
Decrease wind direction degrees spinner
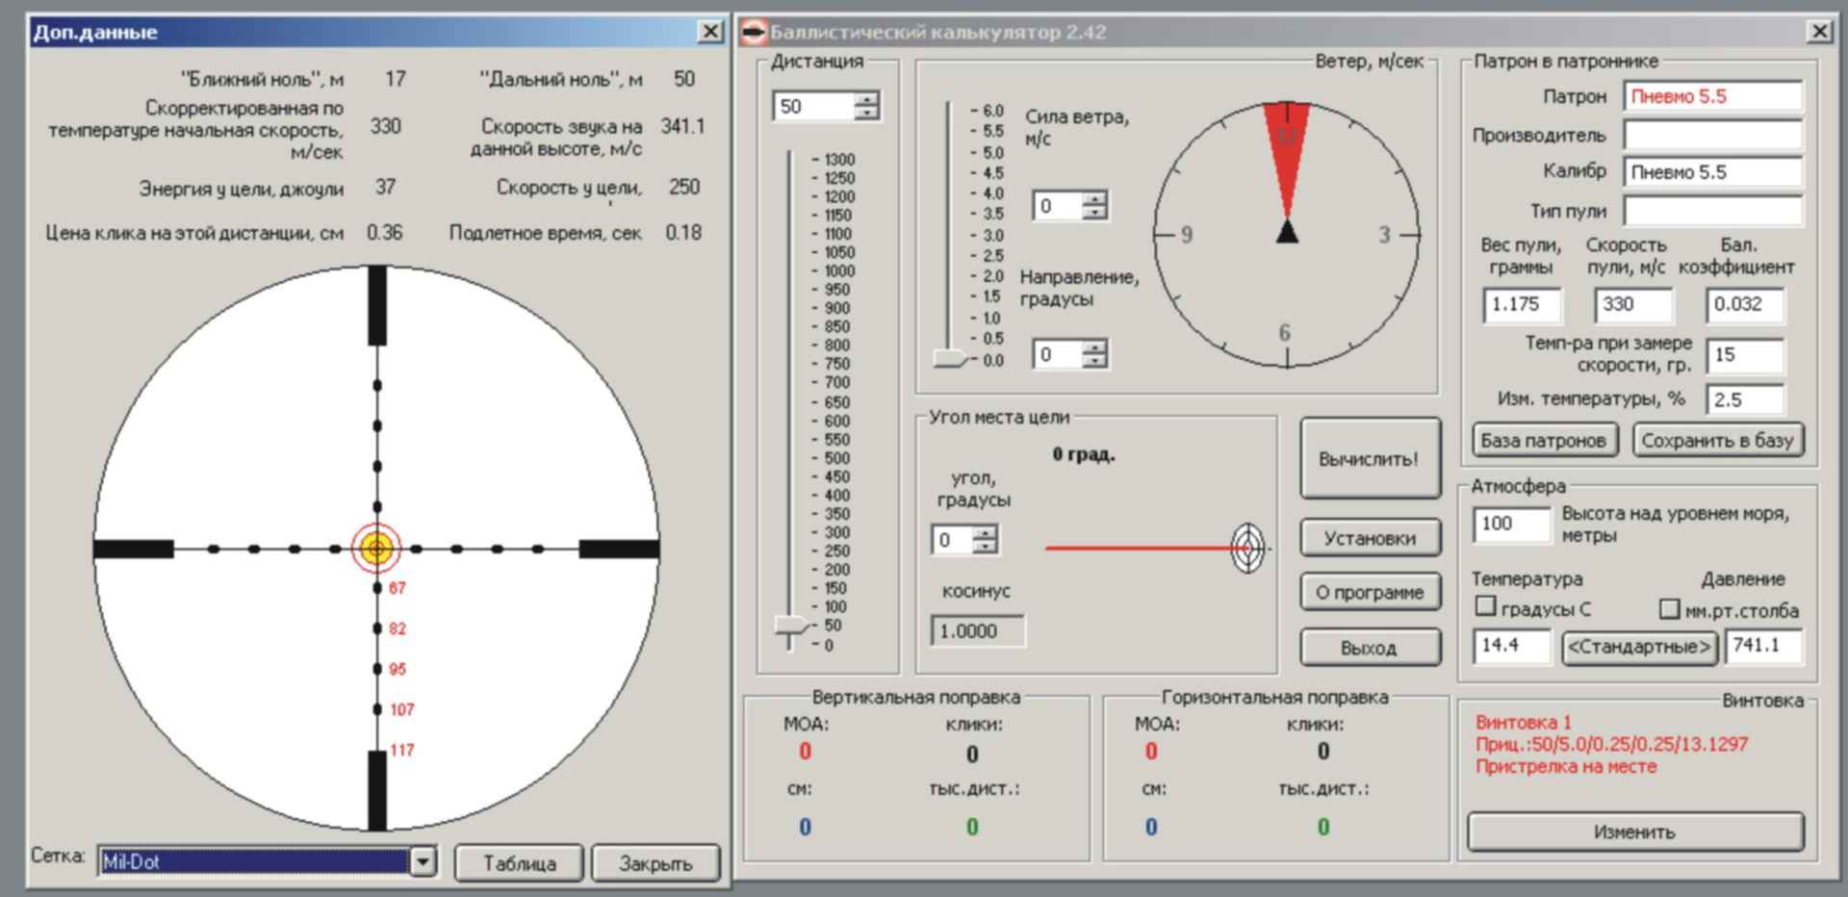pyautogui.click(x=1094, y=361)
